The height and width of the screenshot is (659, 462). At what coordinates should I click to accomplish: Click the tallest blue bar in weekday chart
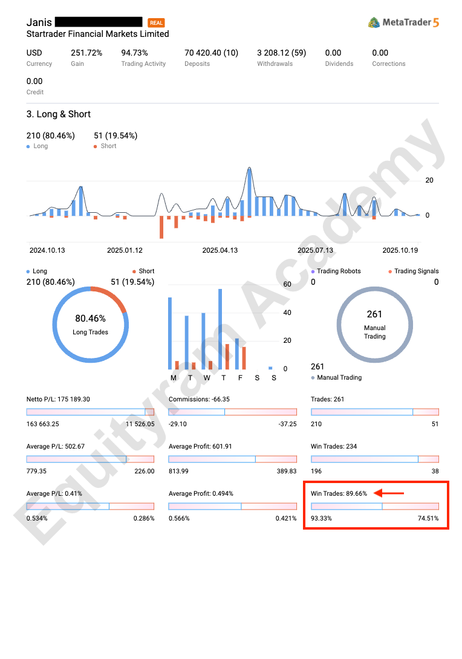(220, 329)
